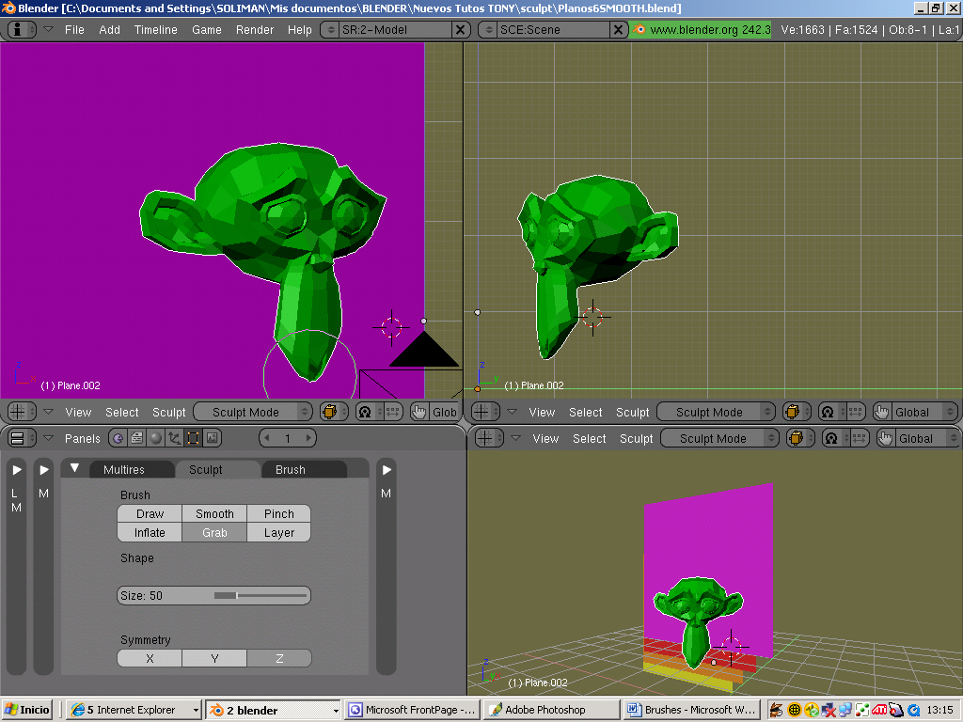Toggle manipulator hand in lower right header
This screenshot has height=722, width=963.
click(x=886, y=438)
